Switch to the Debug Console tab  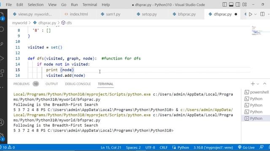[x=78, y=84]
